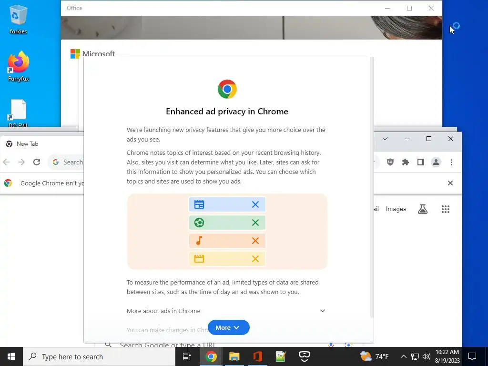Remove the blue news topic chip

pos(255,204)
